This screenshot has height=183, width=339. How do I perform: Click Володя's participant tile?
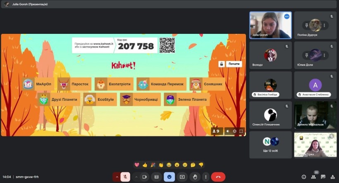tap(270, 55)
